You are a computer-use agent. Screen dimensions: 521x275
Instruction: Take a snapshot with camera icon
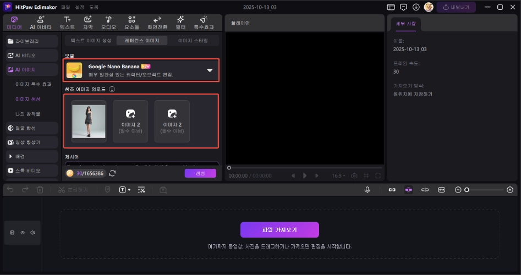click(x=354, y=175)
